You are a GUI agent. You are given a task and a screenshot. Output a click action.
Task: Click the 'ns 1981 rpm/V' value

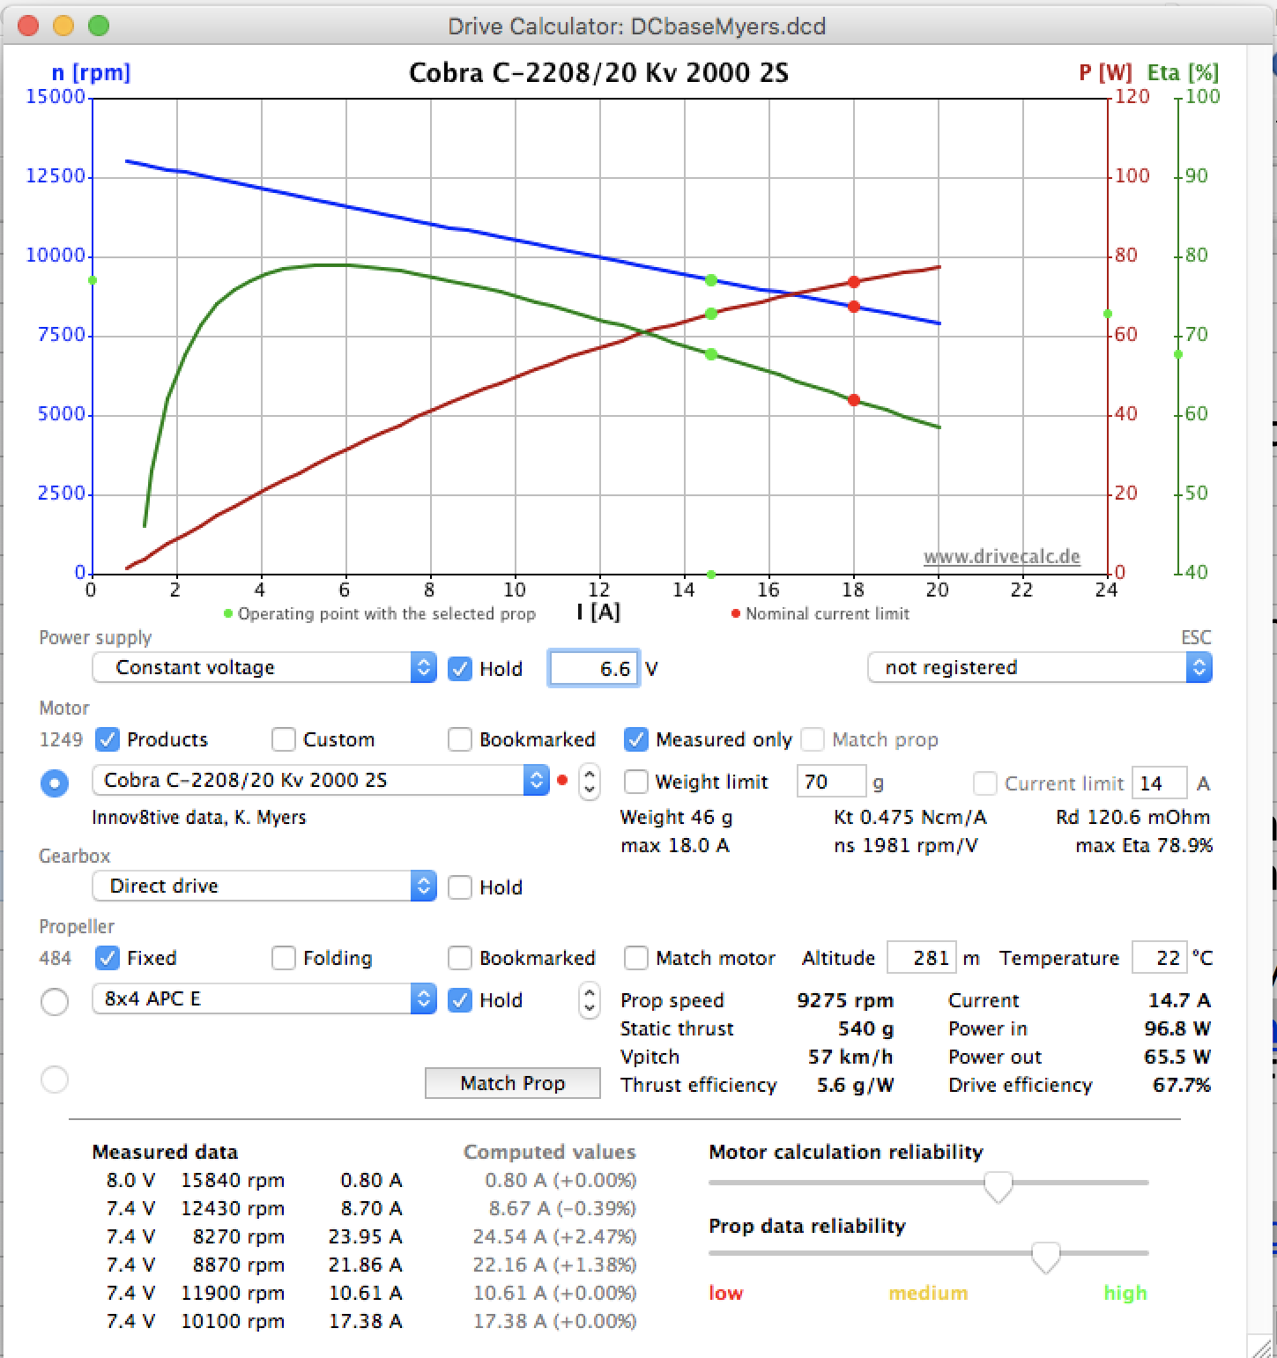906,846
